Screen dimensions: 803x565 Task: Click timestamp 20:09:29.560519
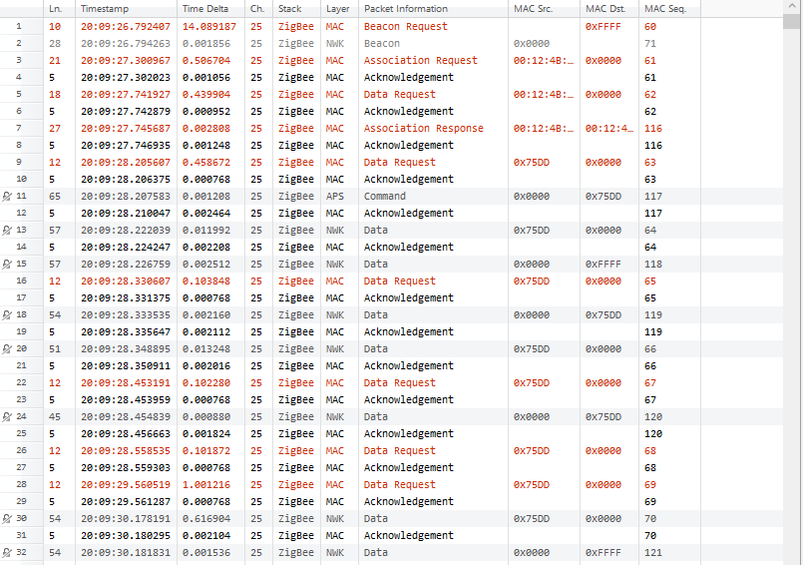click(126, 484)
